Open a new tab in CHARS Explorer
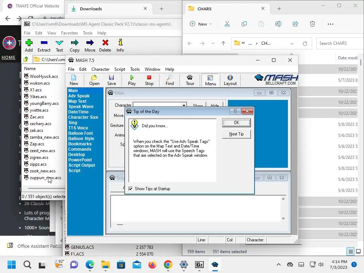The height and width of the screenshot is (273, 364). pos(279,9)
